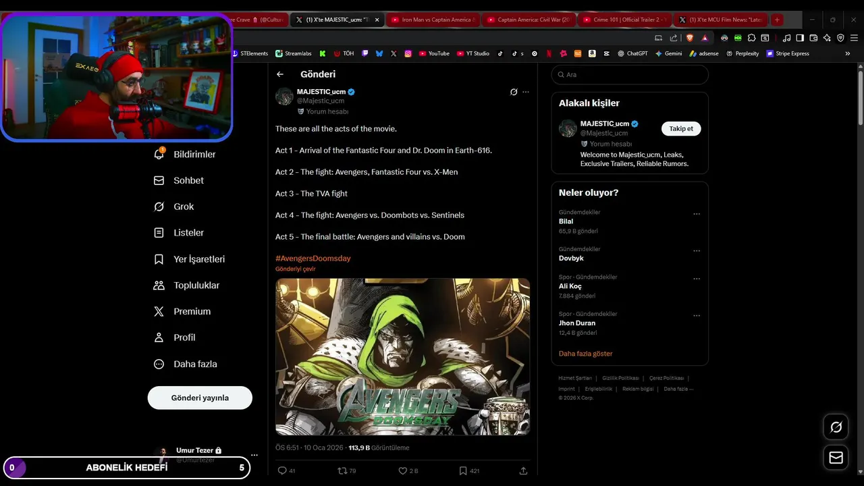Open Perplexity bookmark
864x486 pixels.
(742, 53)
